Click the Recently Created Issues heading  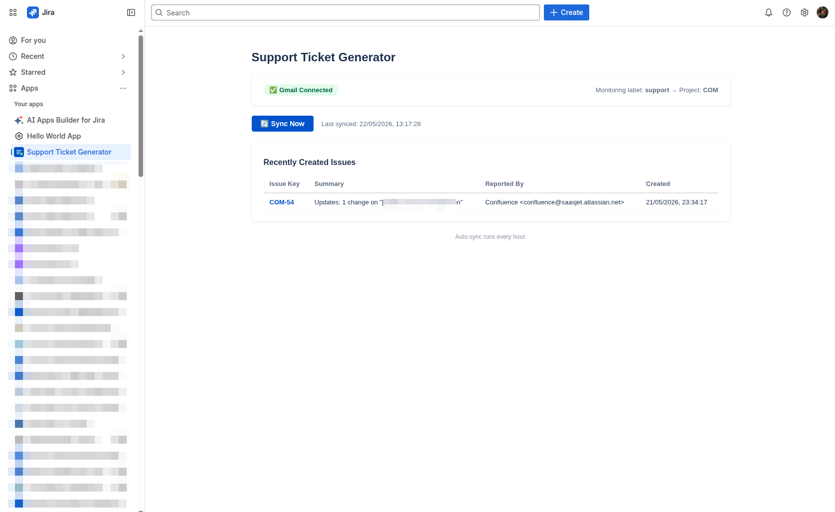[309, 162]
